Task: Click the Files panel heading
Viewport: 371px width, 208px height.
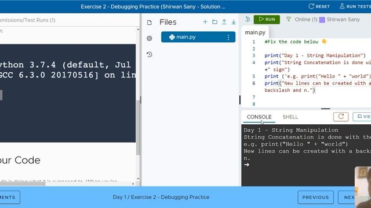Action: 168,22
